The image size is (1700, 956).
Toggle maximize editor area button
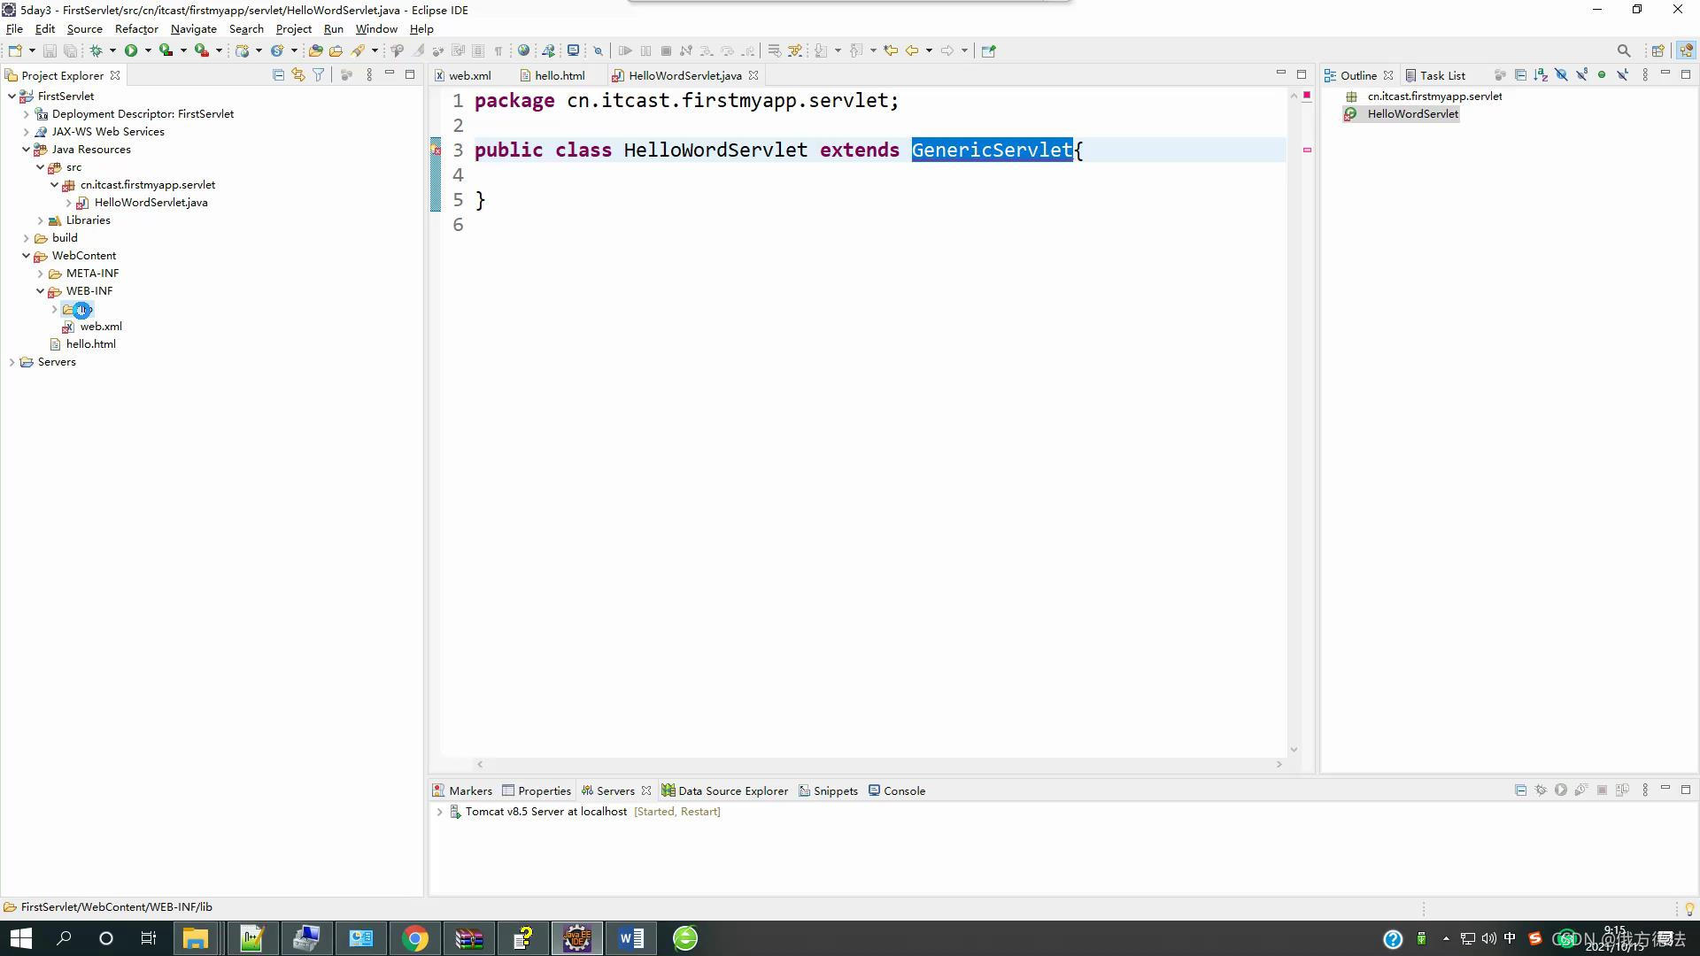coord(1302,74)
